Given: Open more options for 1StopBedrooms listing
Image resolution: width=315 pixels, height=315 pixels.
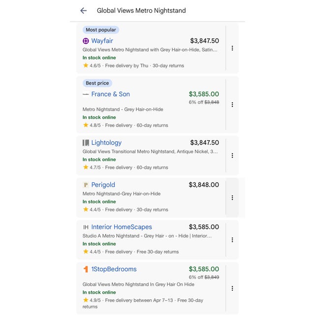Looking at the screenshot, I should (x=232, y=288).
